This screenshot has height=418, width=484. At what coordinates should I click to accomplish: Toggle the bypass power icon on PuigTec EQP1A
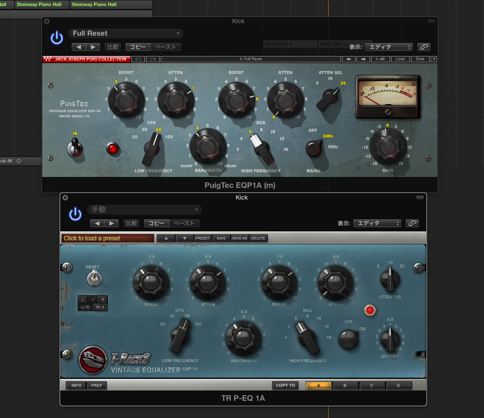point(56,37)
